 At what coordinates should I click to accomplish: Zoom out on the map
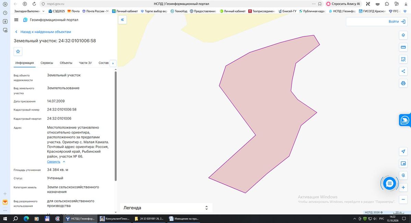[x=403, y=200]
